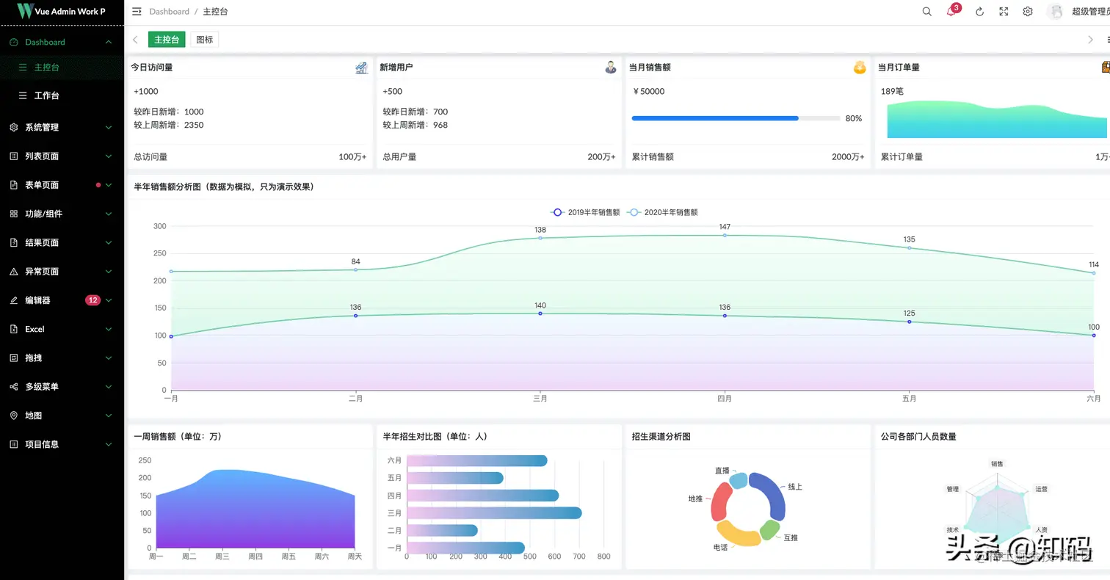Click the sidebar collapse hamburger icon
This screenshot has height=580, width=1110.
click(x=137, y=12)
